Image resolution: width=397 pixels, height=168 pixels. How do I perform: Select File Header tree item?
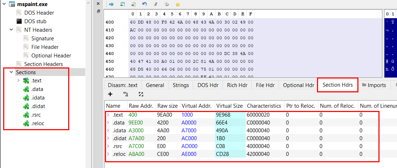[45, 47]
